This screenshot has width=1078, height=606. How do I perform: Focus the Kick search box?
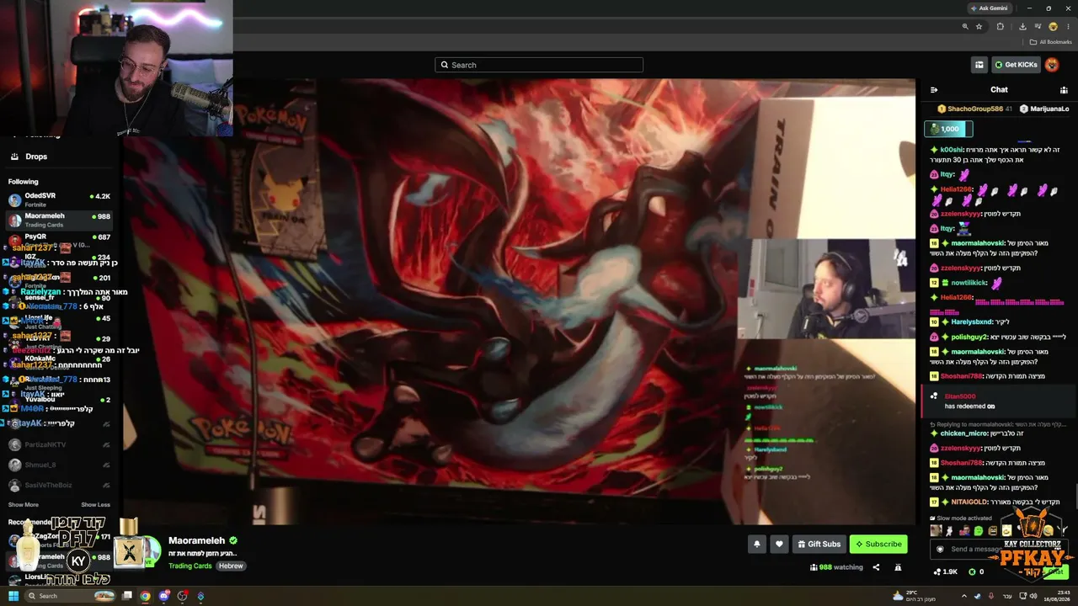coord(539,65)
